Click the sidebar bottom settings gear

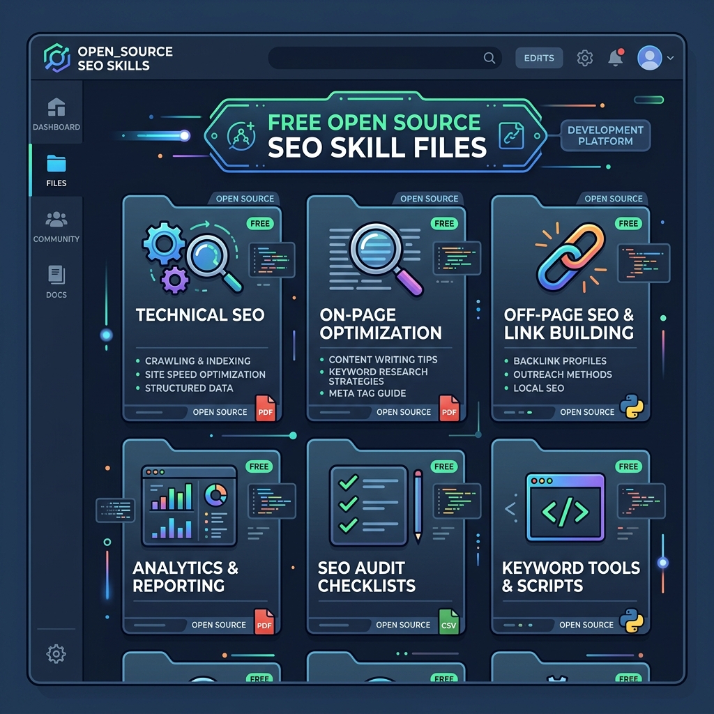[56, 654]
